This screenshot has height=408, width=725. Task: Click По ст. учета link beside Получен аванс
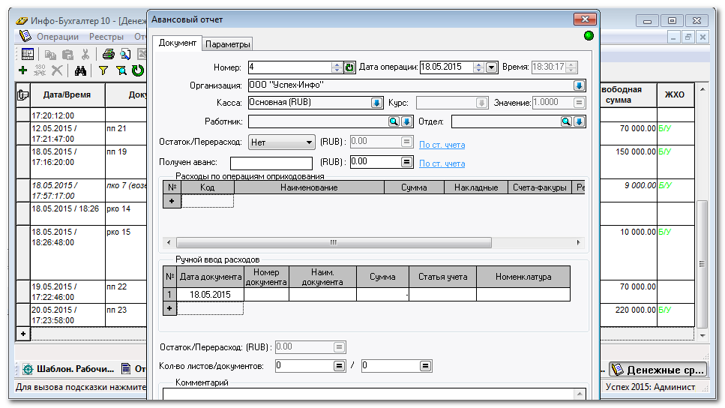[442, 163]
